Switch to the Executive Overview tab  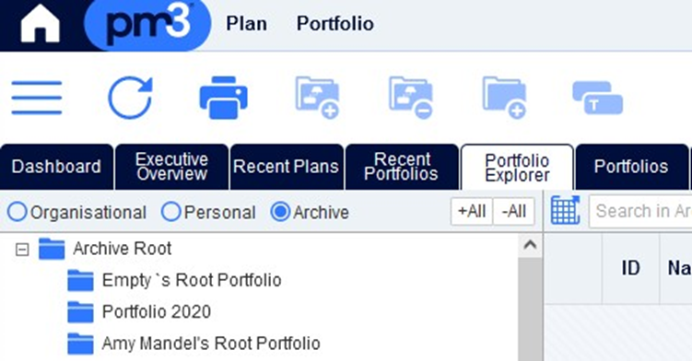pos(171,167)
